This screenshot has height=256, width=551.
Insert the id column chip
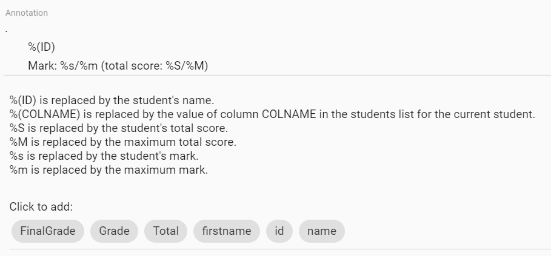[279, 231]
